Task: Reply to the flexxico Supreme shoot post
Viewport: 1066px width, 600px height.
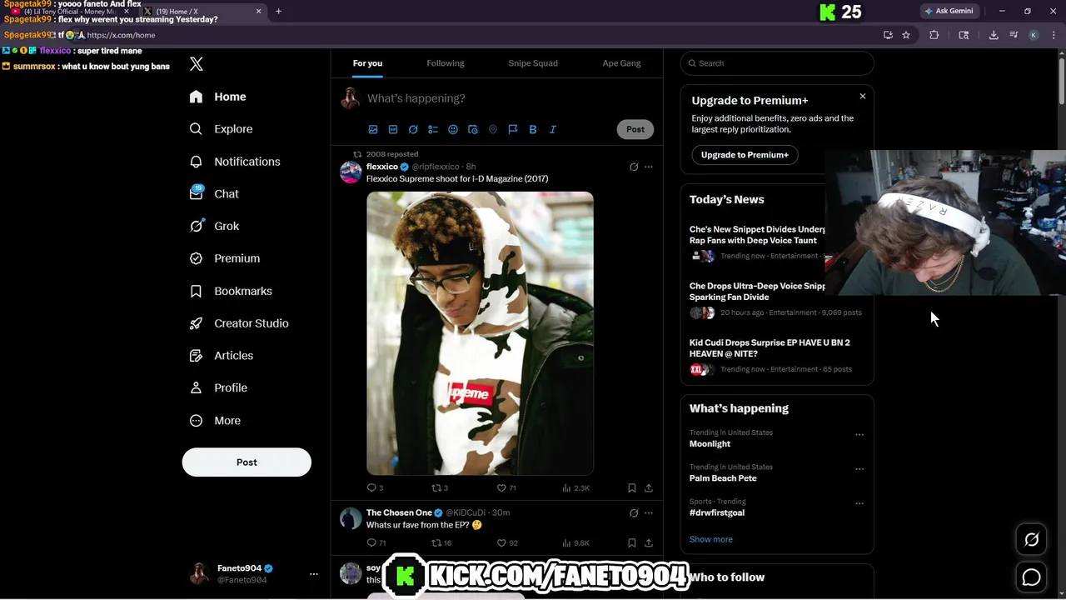Action: pyautogui.click(x=375, y=487)
